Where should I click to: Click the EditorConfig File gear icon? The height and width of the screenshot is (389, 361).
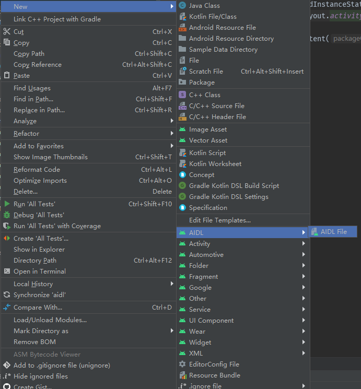click(x=182, y=364)
